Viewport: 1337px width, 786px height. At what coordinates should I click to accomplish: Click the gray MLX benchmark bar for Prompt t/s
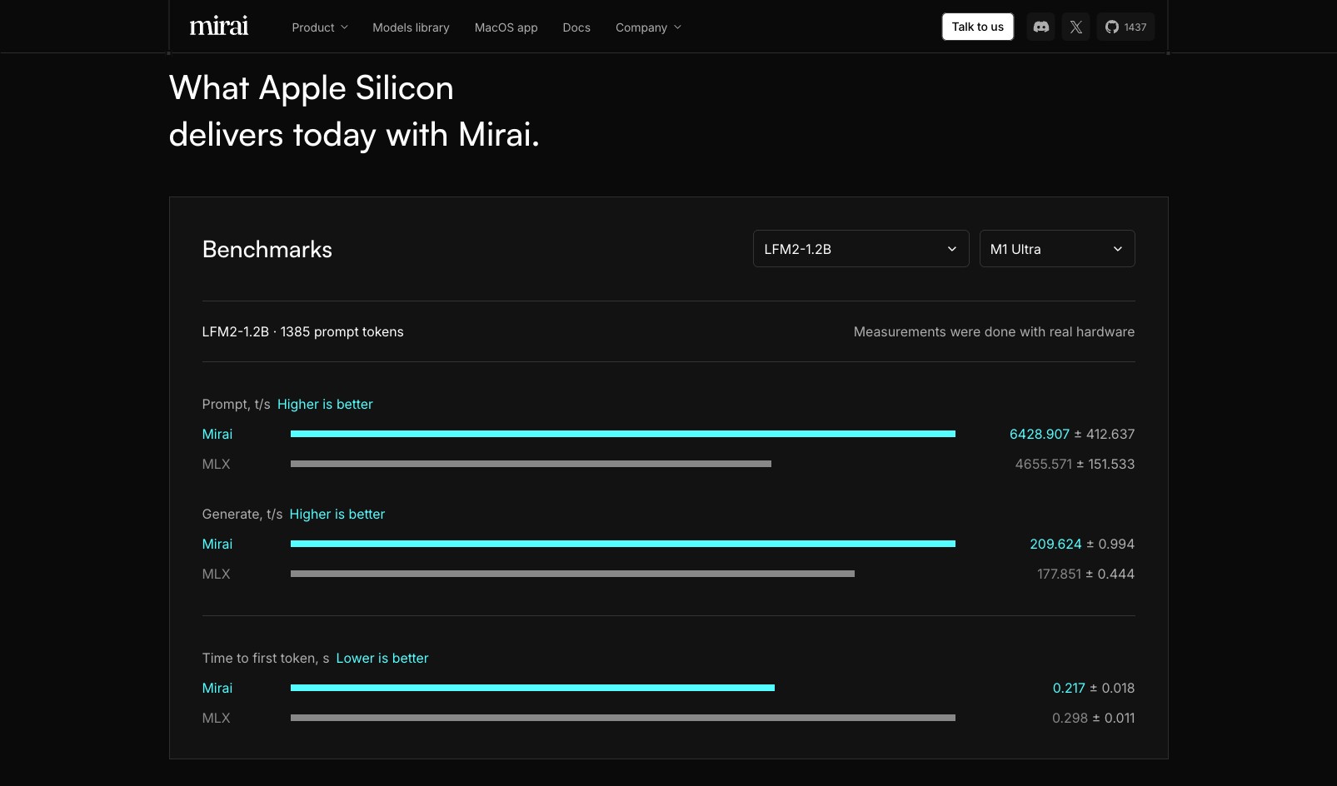click(x=530, y=464)
